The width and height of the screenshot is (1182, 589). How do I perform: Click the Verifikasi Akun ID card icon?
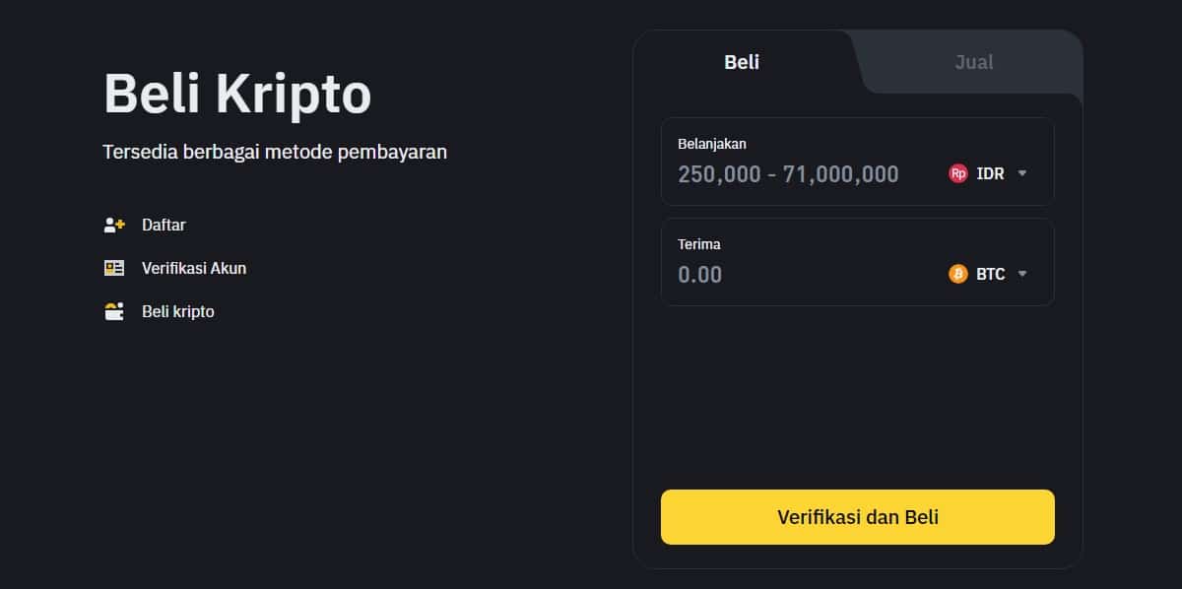coord(114,268)
